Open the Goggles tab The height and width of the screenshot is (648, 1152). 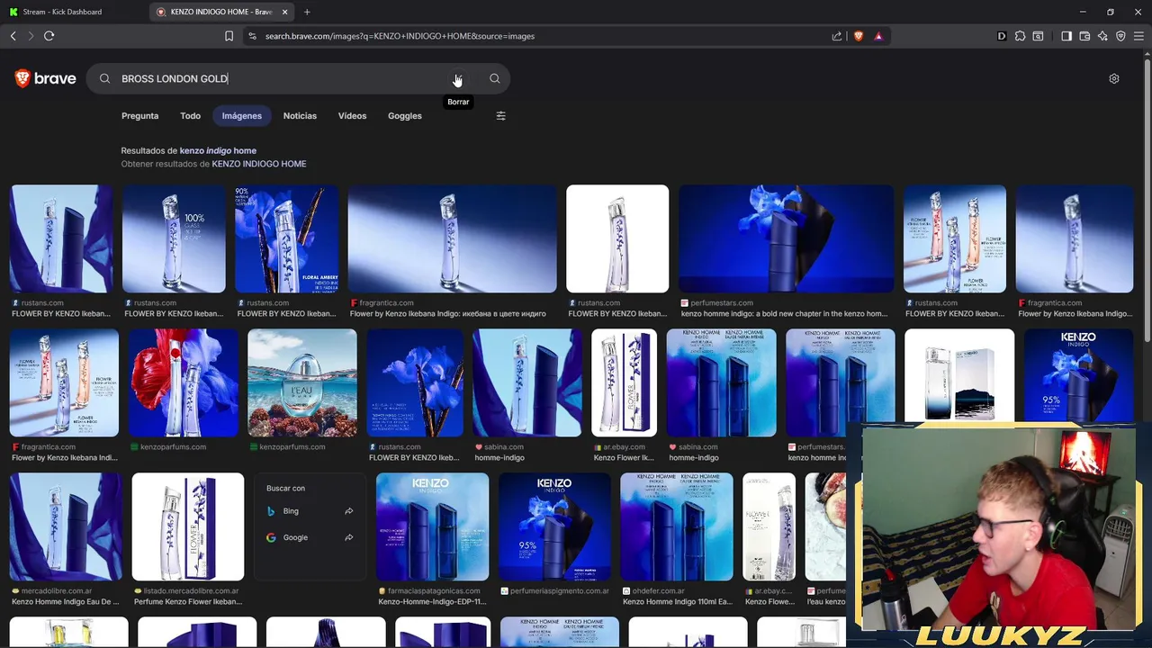click(405, 116)
